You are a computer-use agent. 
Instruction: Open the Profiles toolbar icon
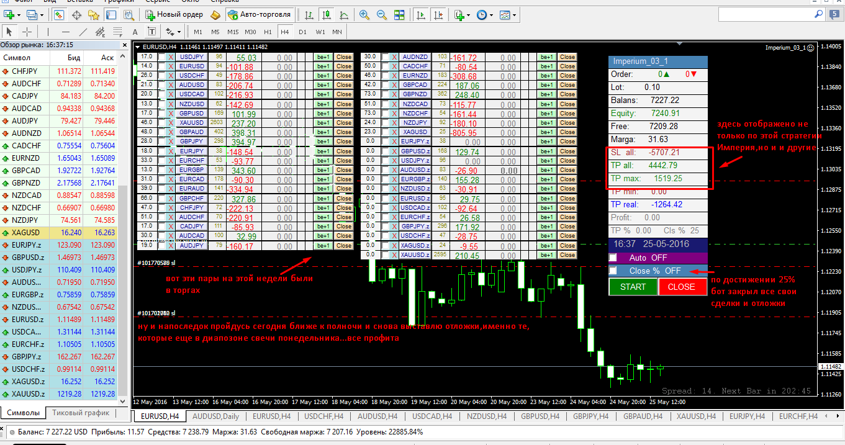tap(32, 14)
